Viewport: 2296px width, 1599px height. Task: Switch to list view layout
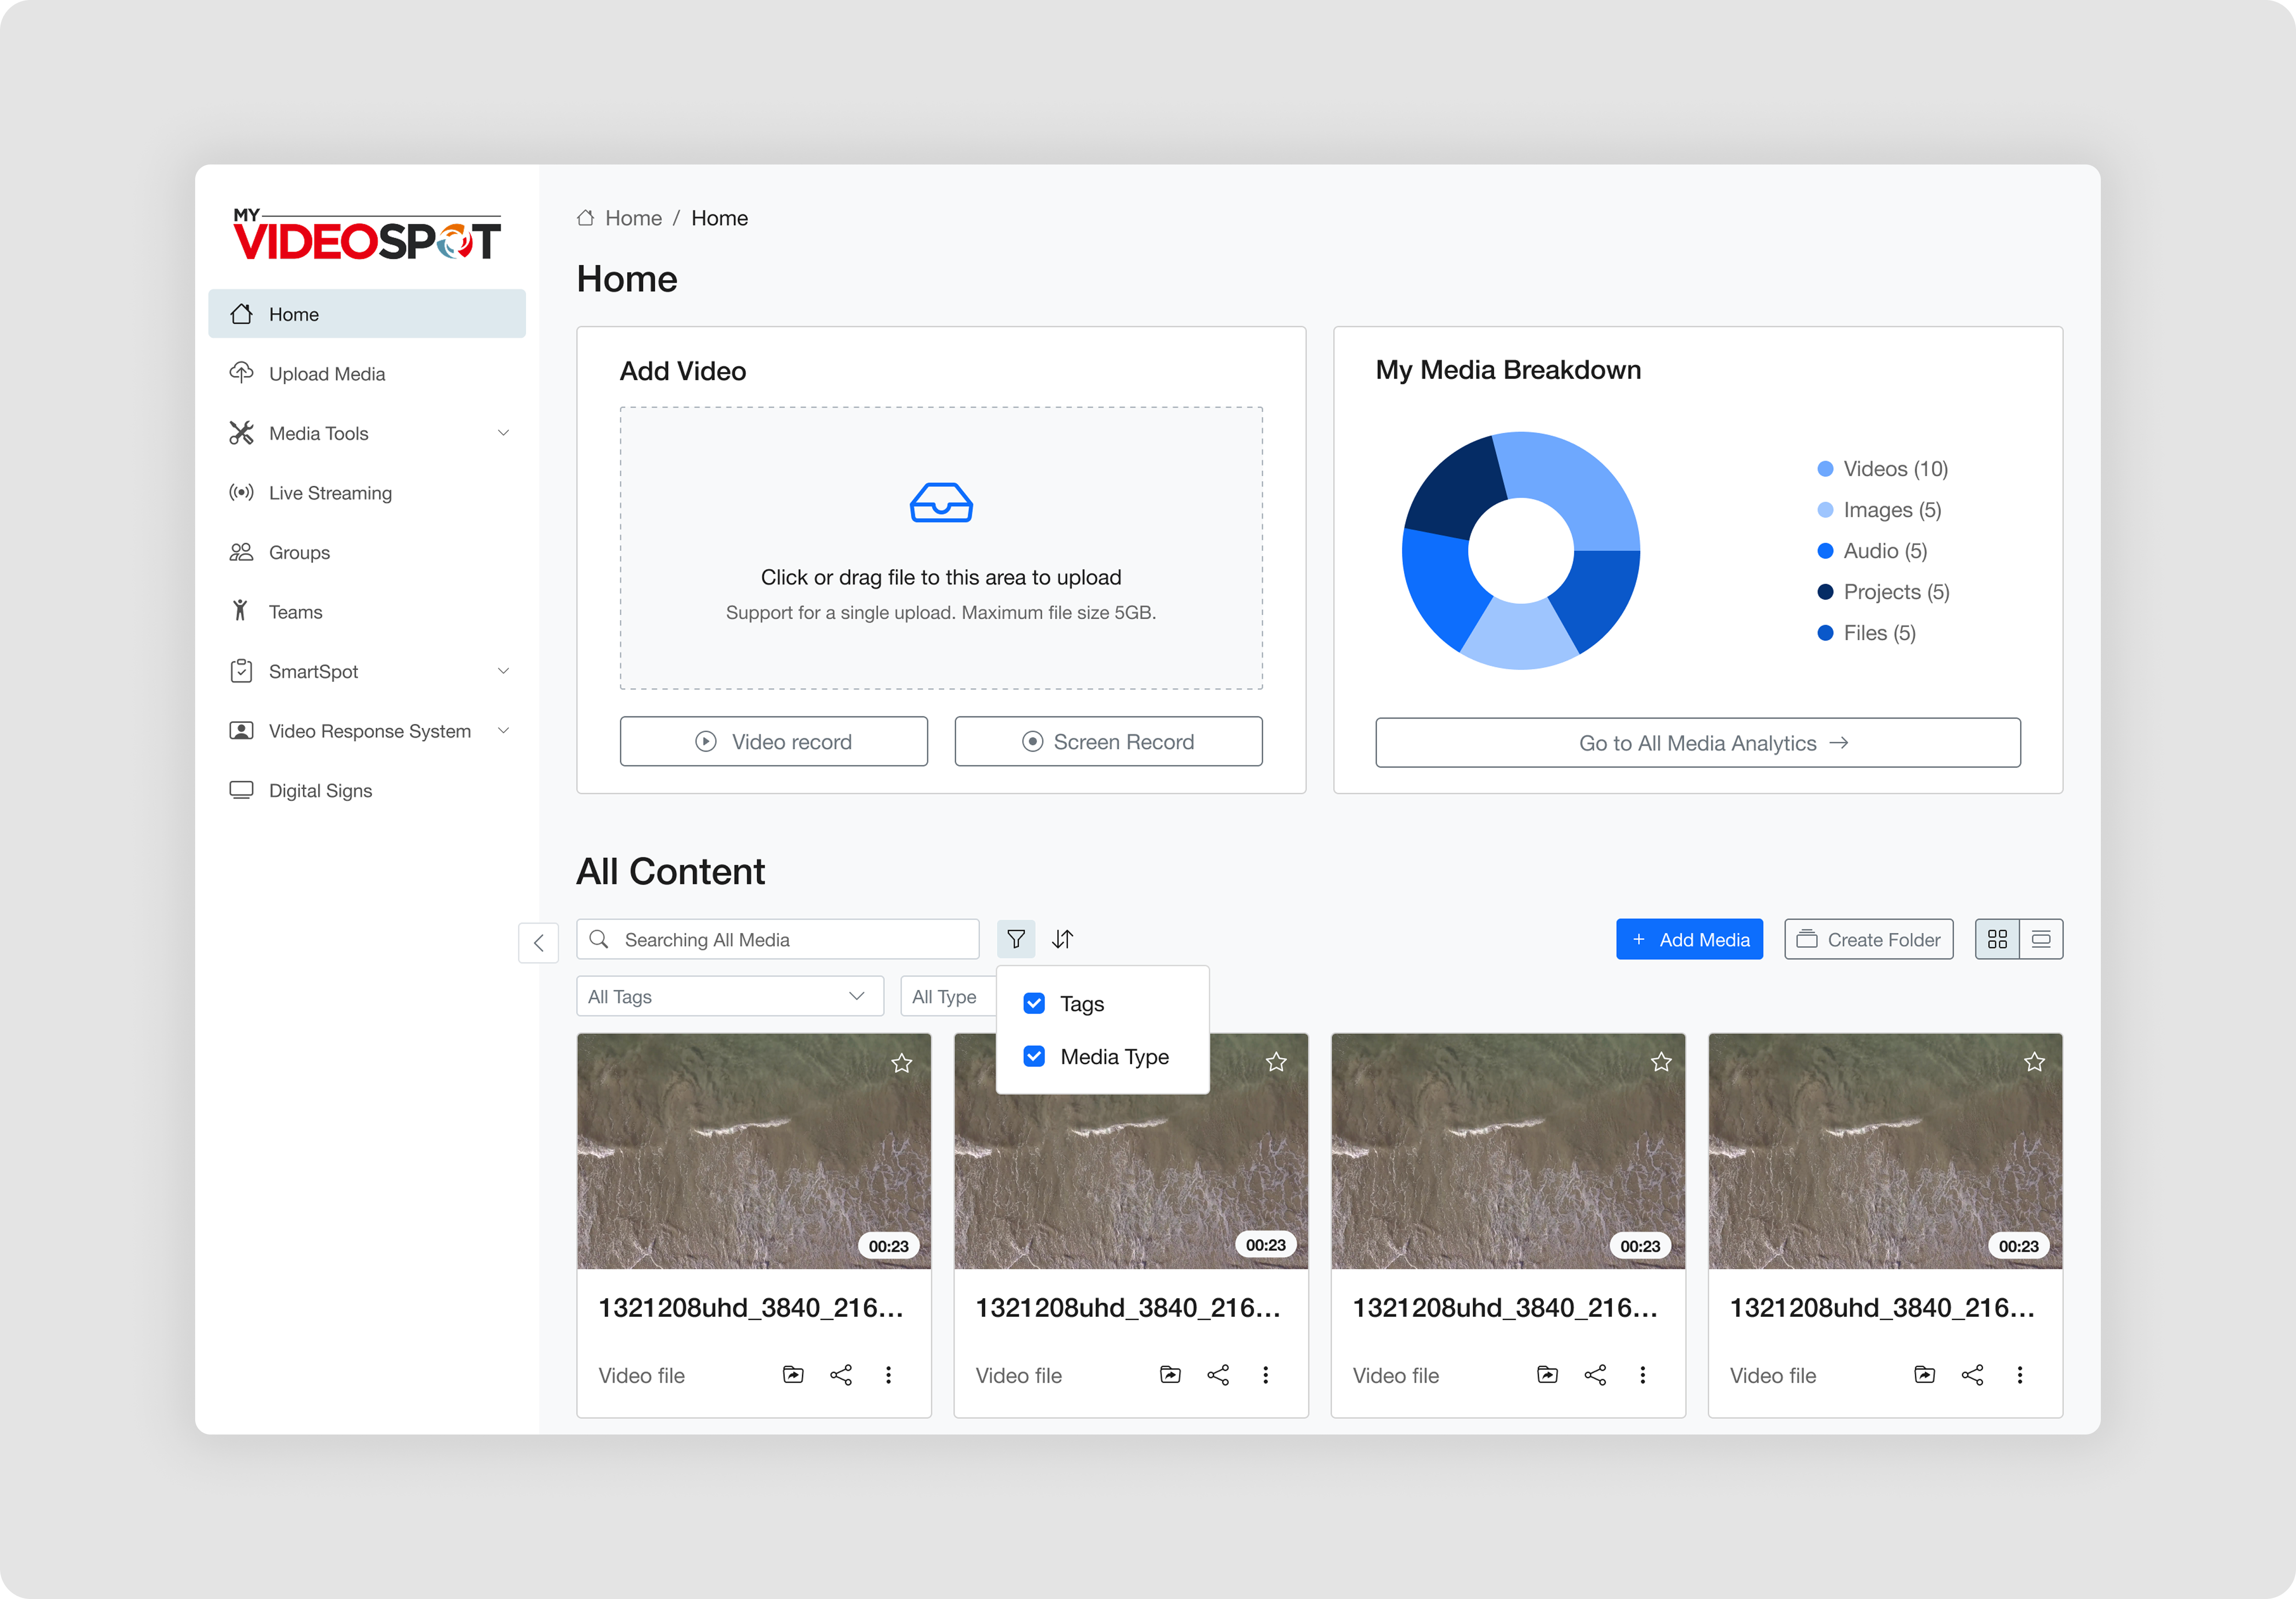pos(2041,940)
